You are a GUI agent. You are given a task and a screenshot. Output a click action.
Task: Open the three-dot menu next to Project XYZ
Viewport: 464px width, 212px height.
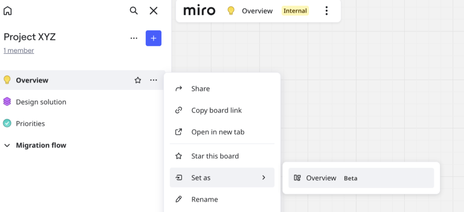[134, 38]
